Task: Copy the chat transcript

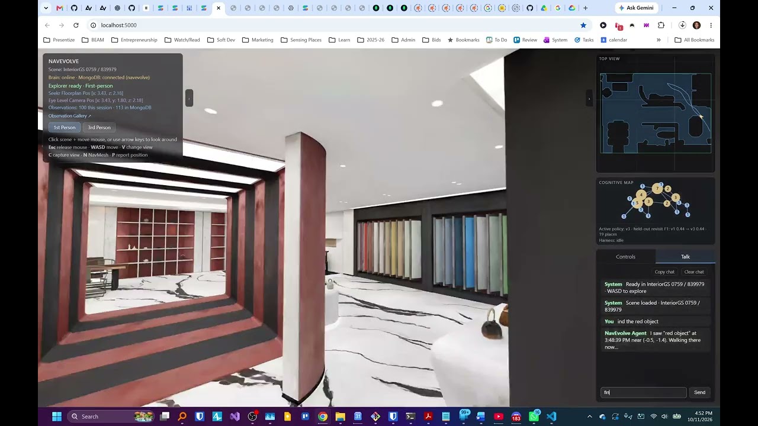Action: tap(664, 272)
